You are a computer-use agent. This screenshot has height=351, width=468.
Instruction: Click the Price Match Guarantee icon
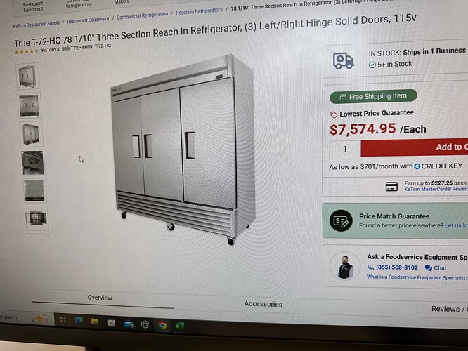341,220
